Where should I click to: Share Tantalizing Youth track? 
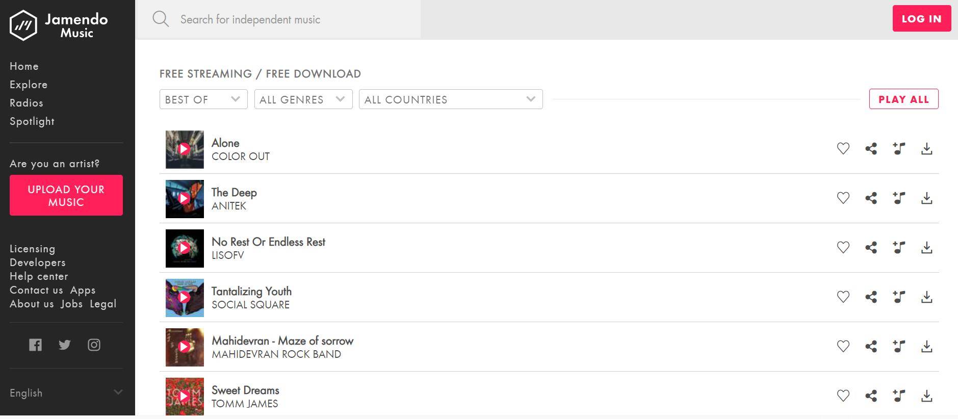point(871,297)
